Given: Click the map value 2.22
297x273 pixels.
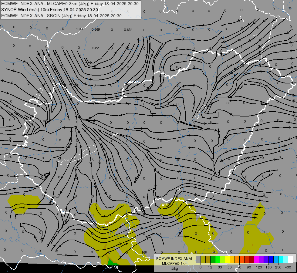Looking at the screenshot, I should pos(96,48).
